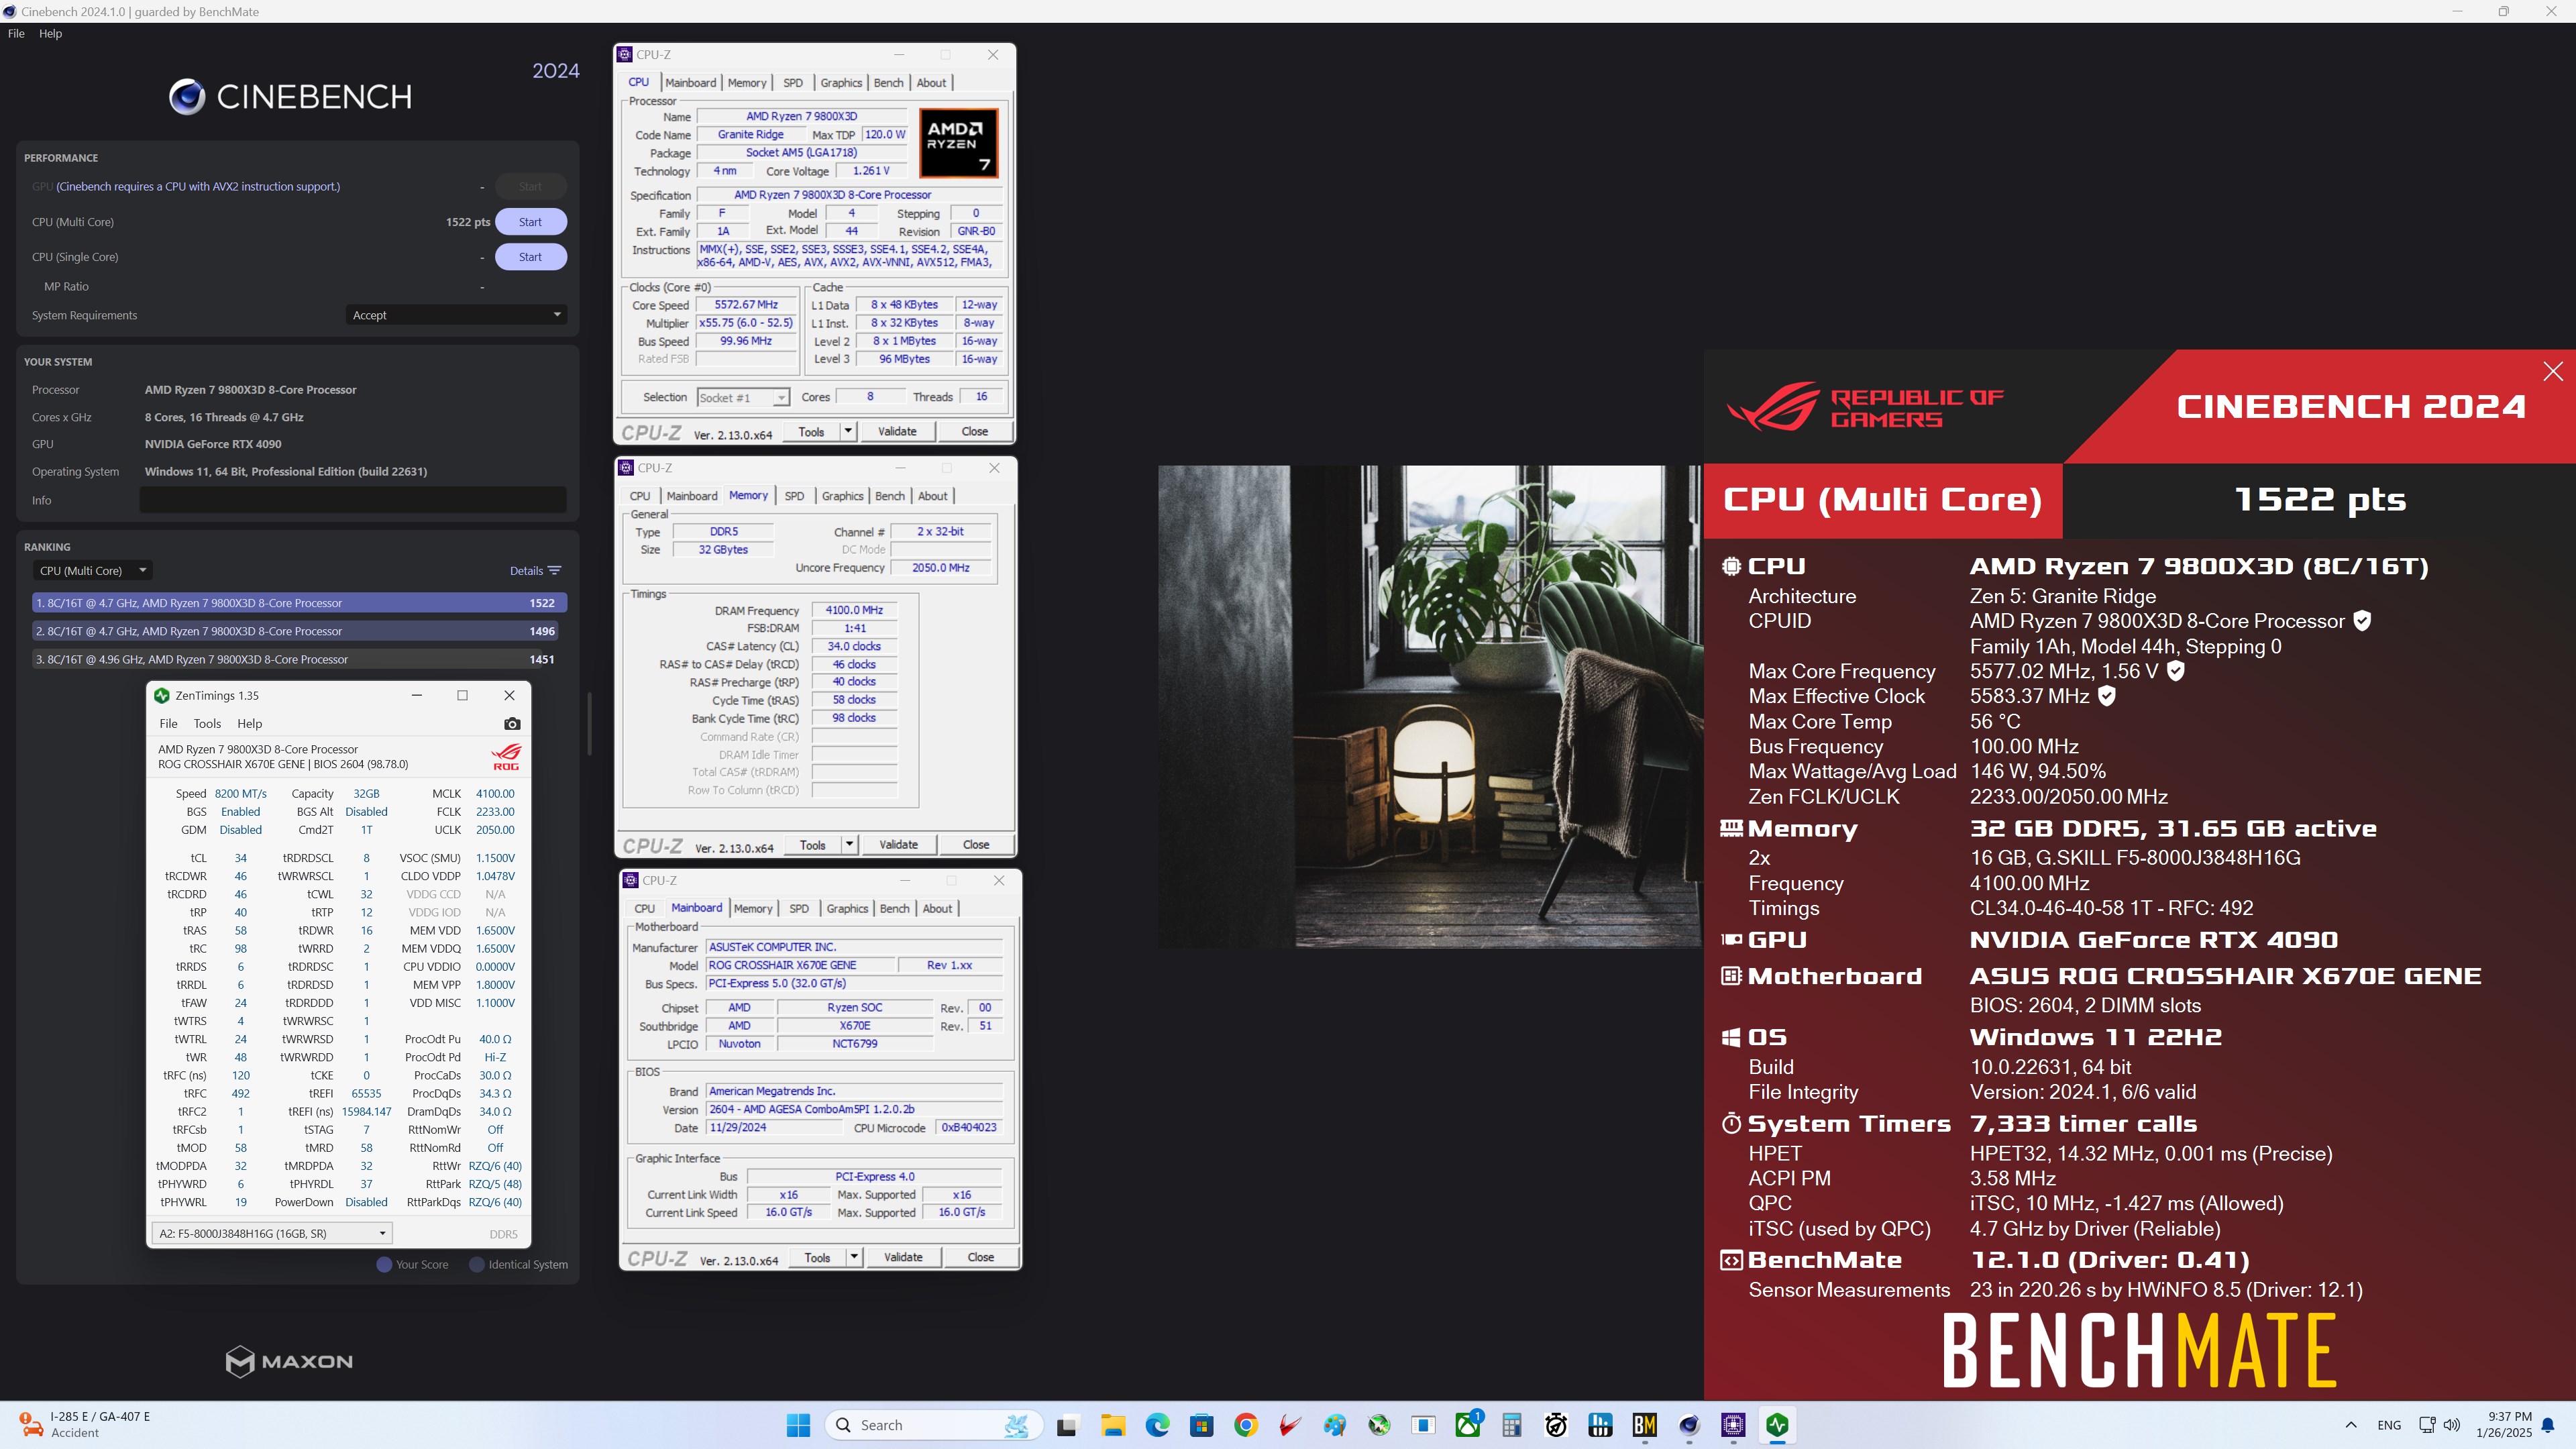Open the Socket #1 selection dropdown
Screen dimensions: 2576x1449
point(743,397)
